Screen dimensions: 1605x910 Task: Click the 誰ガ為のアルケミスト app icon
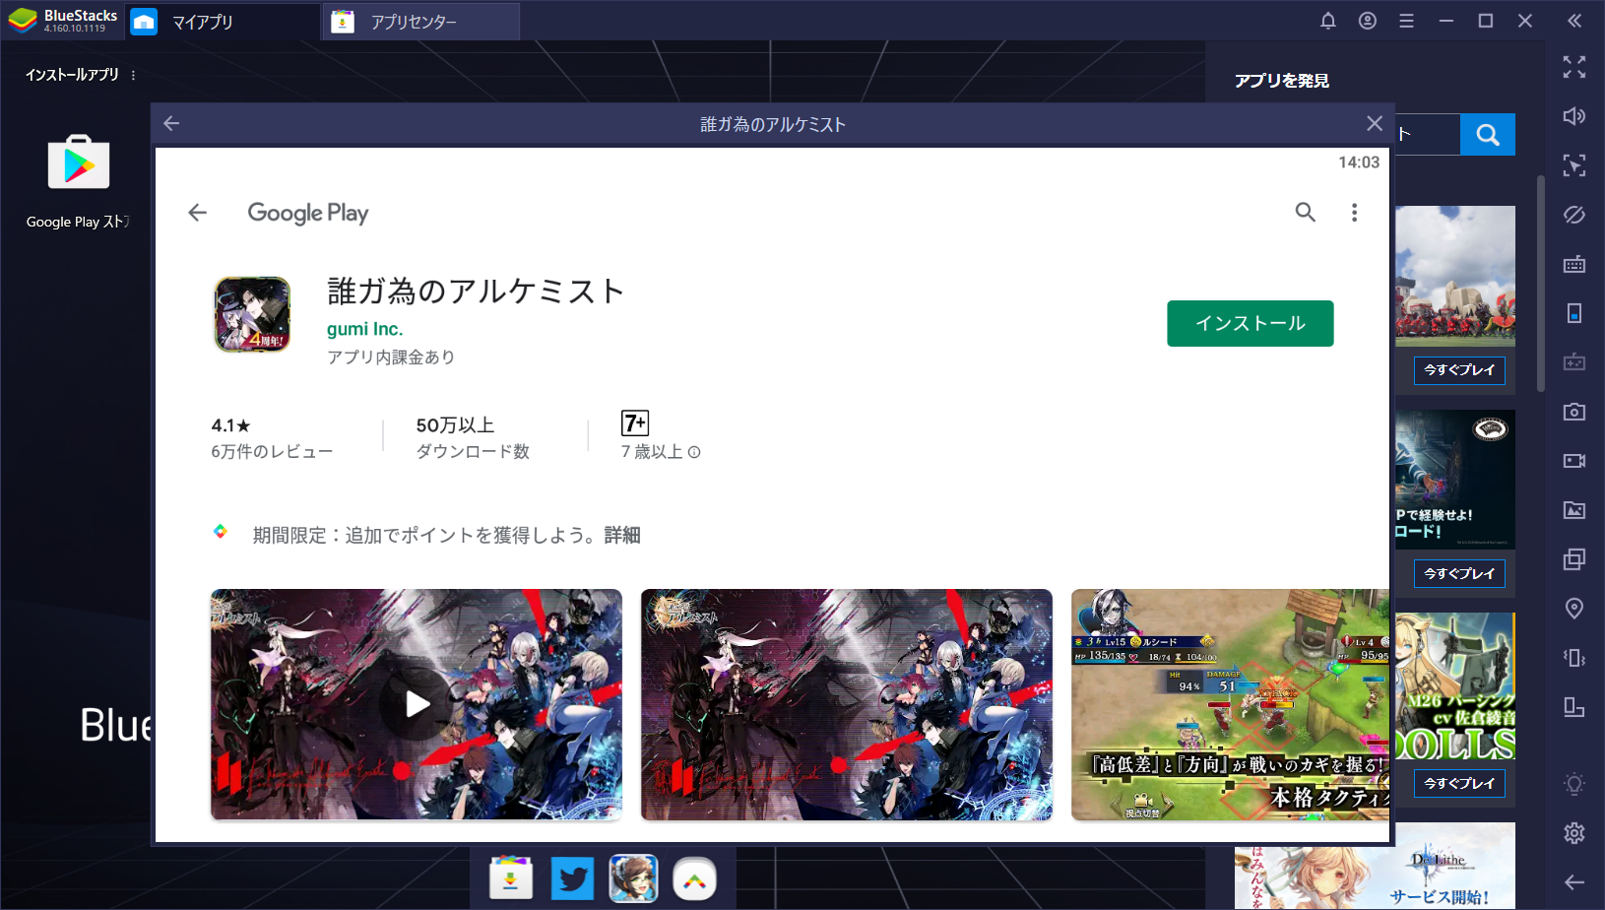[252, 314]
